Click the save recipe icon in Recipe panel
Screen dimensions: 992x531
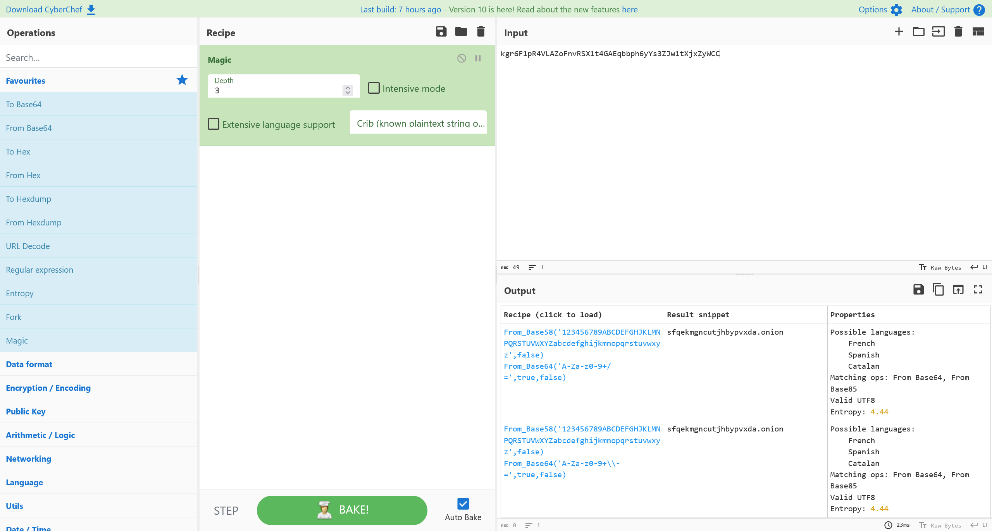(441, 32)
